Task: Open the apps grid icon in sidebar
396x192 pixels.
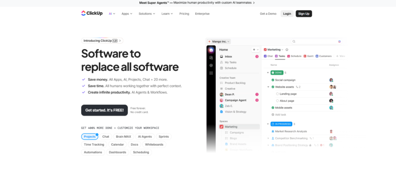Action: [211, 73]
